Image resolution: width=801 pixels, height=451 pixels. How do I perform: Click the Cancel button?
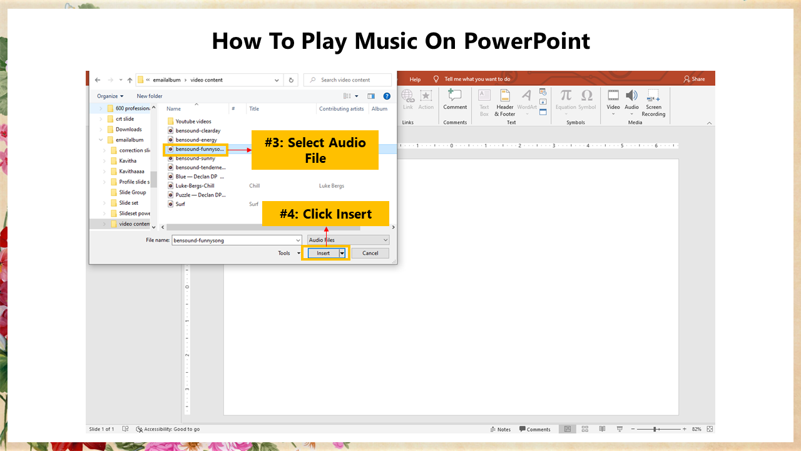tap(370, 253)
